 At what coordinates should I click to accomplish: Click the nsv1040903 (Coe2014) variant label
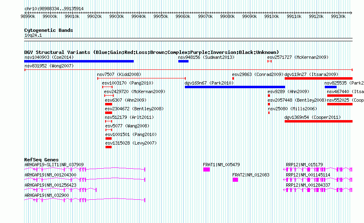point(49,57)
